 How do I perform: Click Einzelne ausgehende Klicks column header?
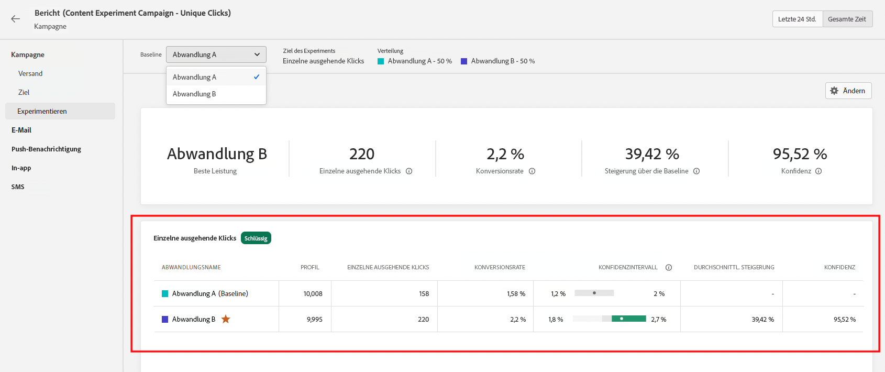tap(388, 267)
